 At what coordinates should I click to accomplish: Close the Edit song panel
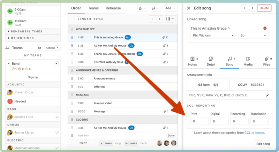[x=189, y=8]
